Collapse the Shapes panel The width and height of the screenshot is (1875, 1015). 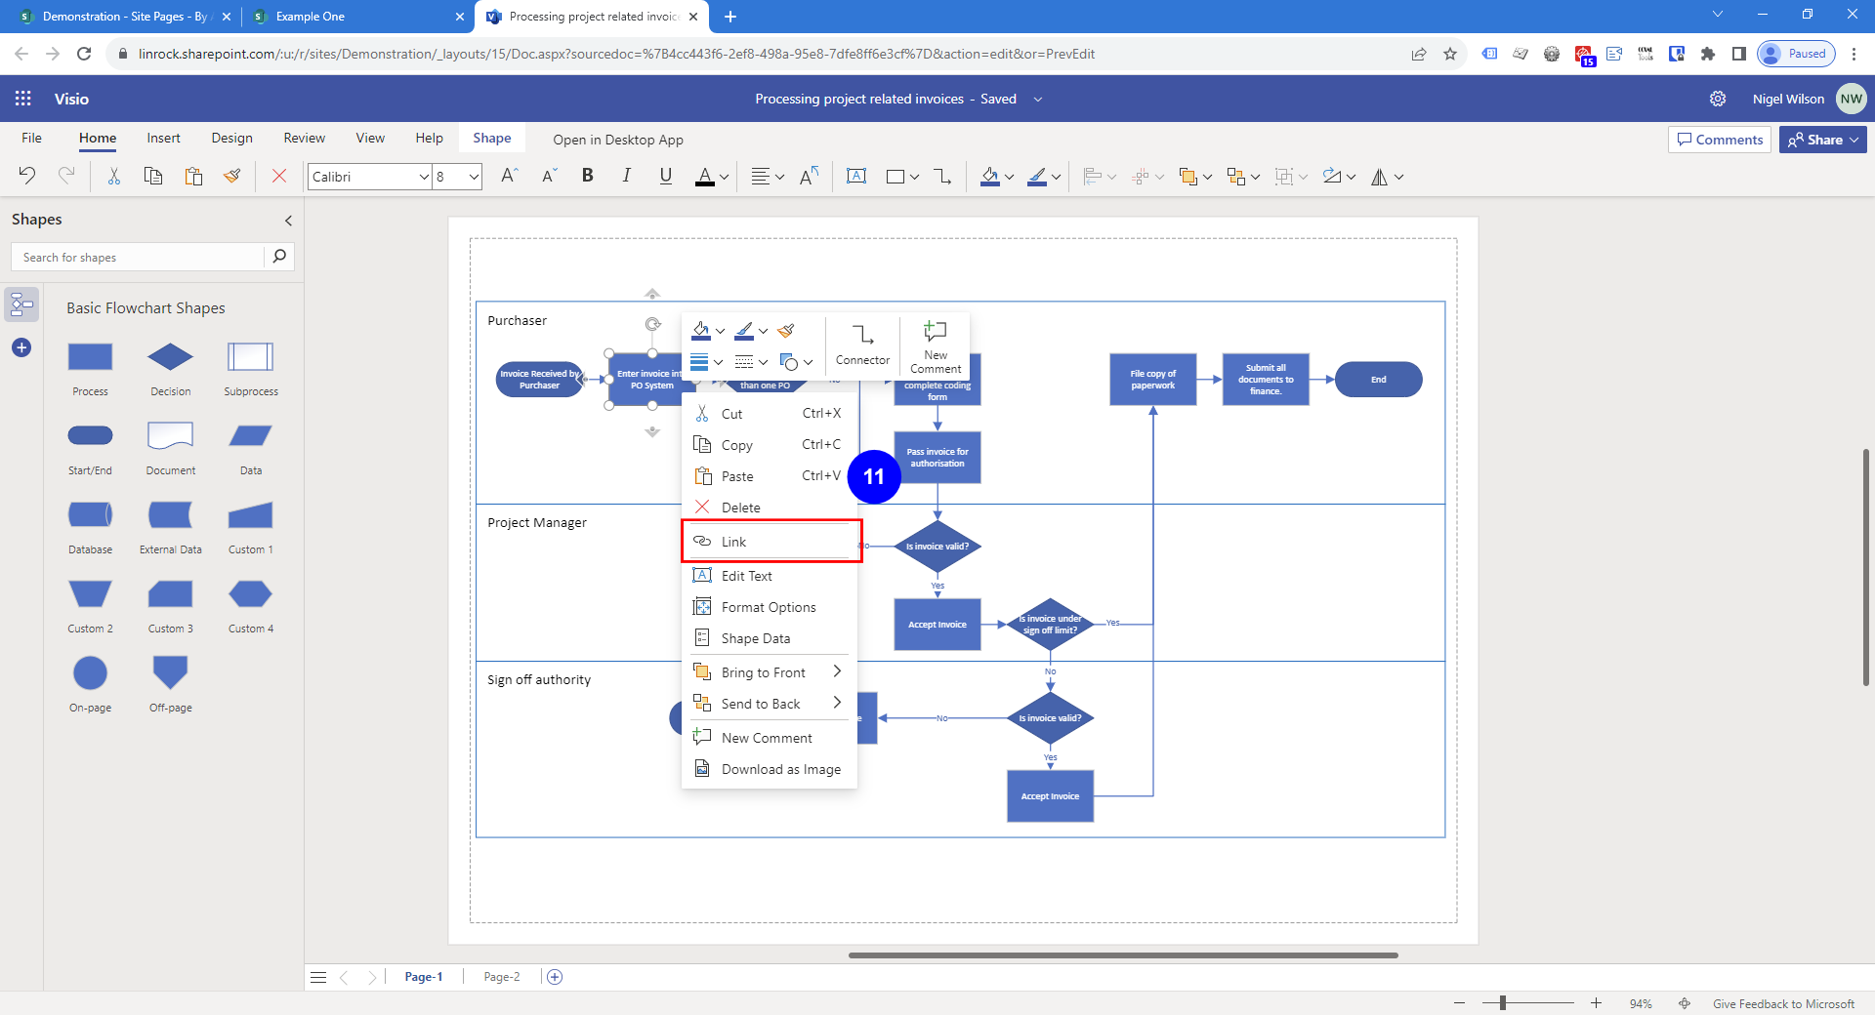[x=288, y=221]
